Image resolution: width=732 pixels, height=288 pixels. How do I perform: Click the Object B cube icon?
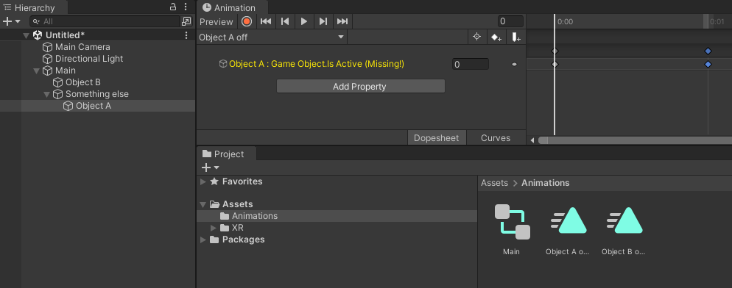58,82
